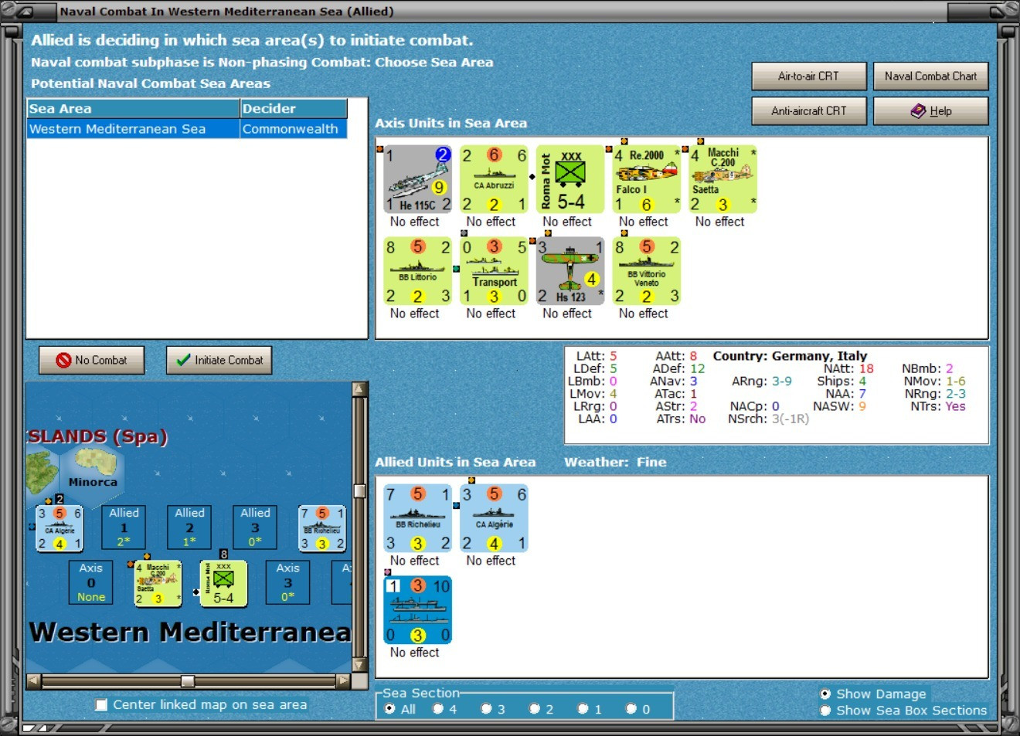The width and height of the screenshot is (1020, 736).
Task: Select the He 115C seaplane counter
Action: (x=418, y=179)
